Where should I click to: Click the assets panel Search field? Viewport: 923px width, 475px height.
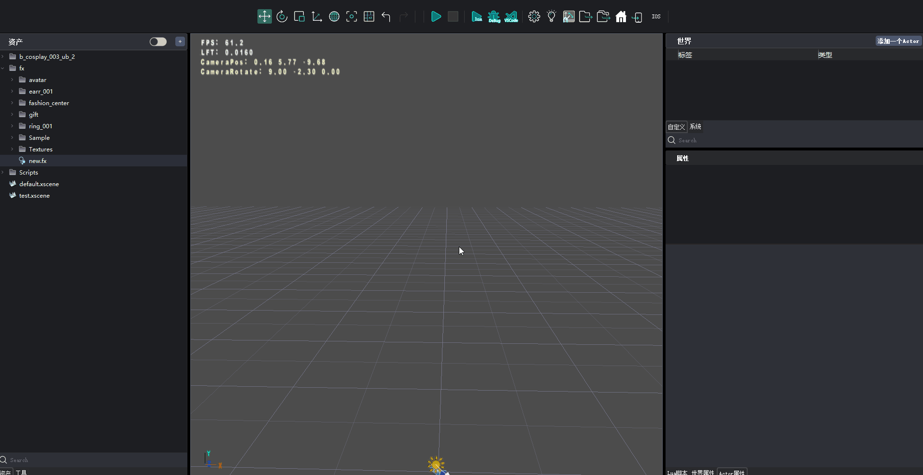(93, 460)
